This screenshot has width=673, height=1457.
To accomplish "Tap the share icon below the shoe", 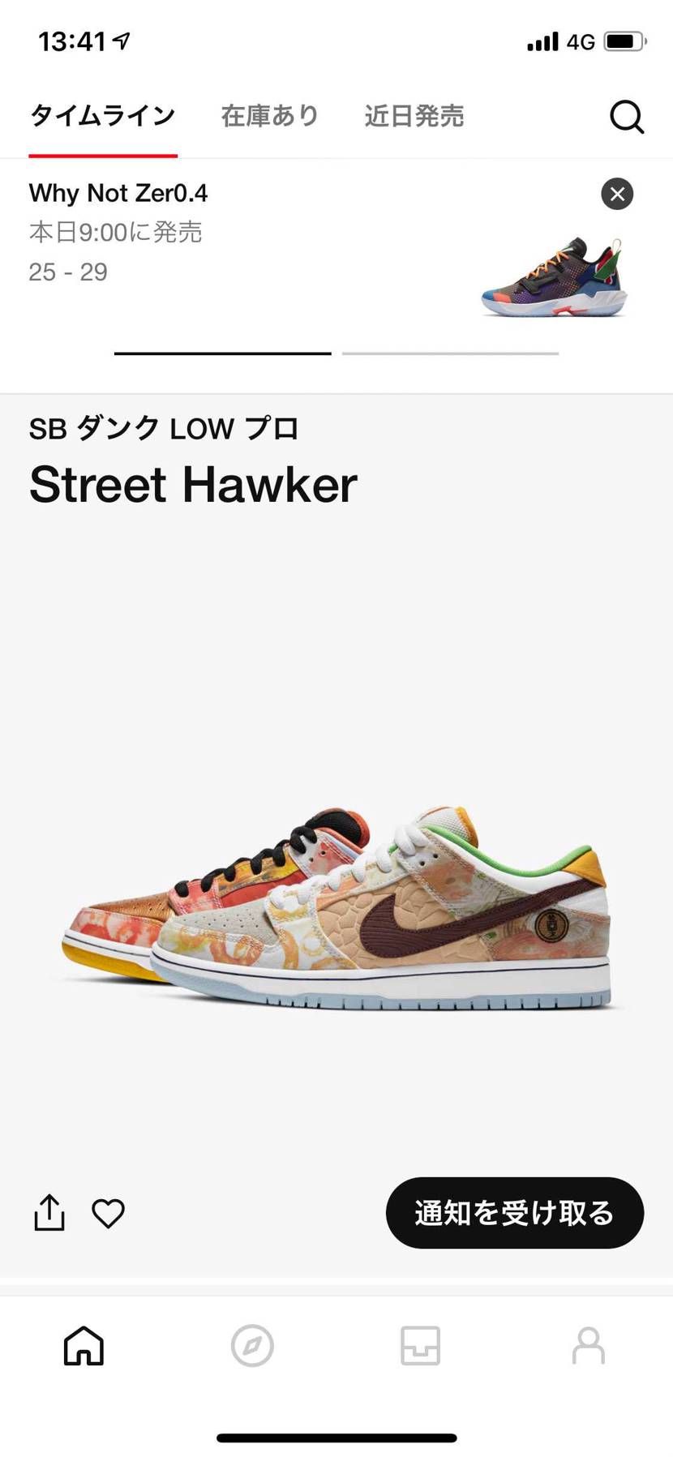I will [49, 1212].
